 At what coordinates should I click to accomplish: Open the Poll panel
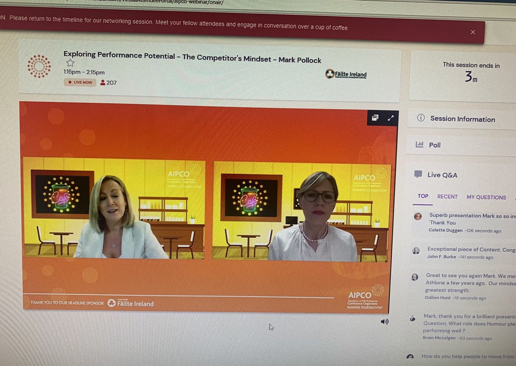pyautogui.click(x=462, y=145)
